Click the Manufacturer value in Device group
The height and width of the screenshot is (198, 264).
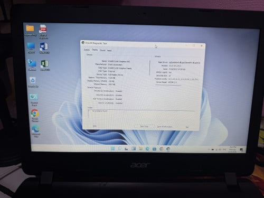(x=115, y=65)
